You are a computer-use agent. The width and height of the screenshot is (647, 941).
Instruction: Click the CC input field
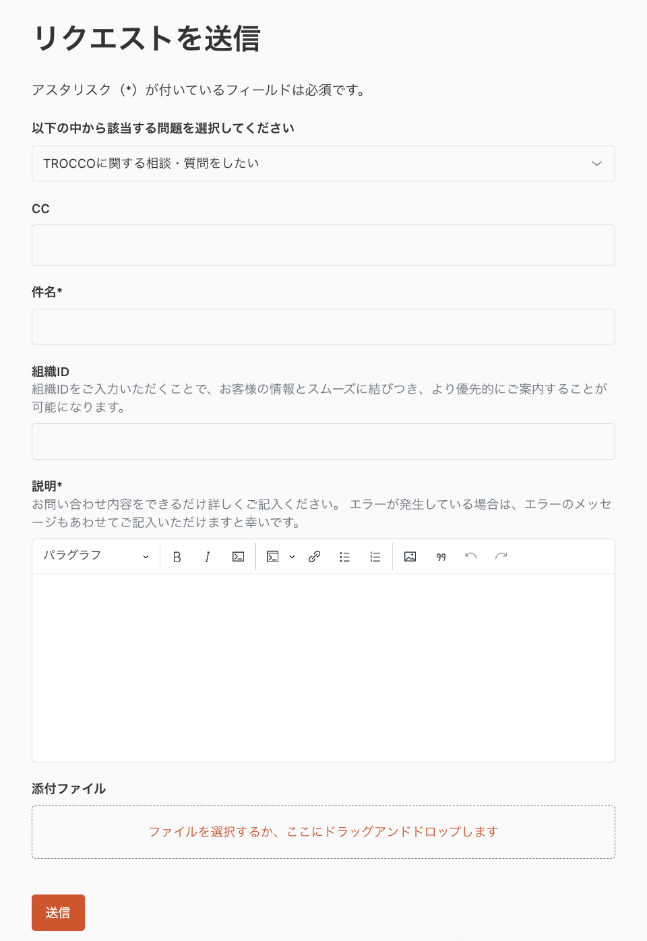tap(323, 245)
